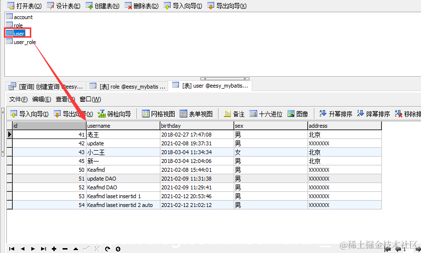Click cell Keafmd laset insertid 2 auto
The image size is (421, 253).
pos(123,205)
